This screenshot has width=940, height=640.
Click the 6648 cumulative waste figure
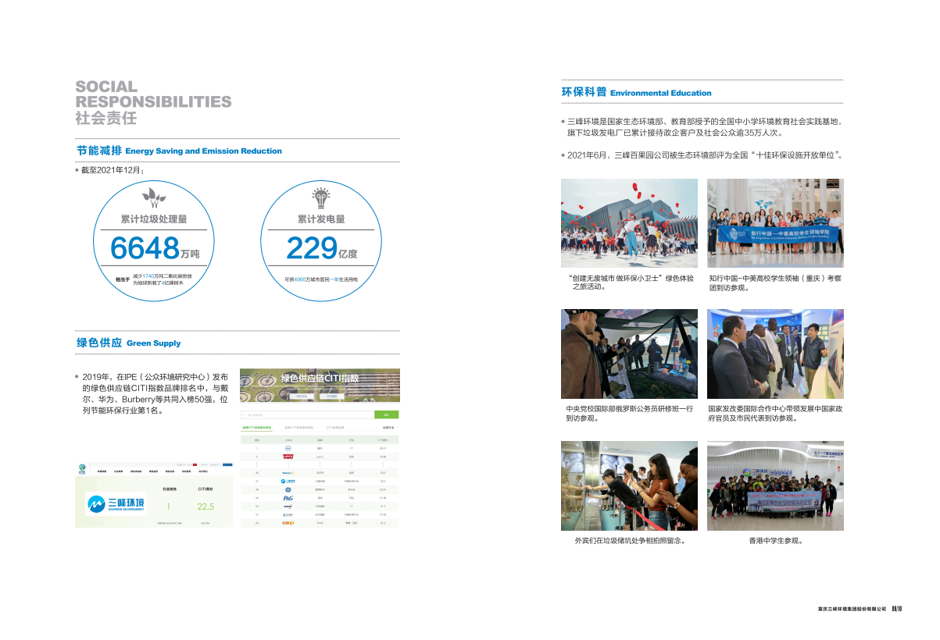(145, 248)
